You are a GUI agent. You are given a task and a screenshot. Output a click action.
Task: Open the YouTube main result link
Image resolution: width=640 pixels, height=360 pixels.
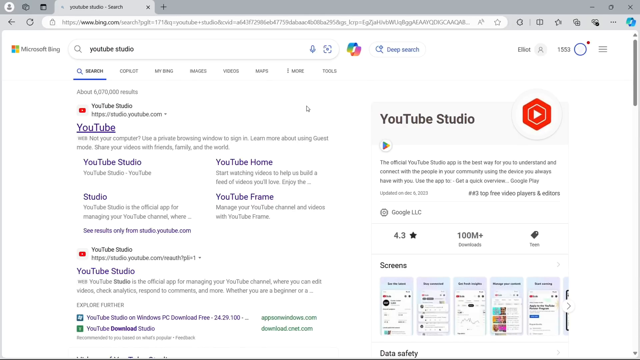[96, 127]
